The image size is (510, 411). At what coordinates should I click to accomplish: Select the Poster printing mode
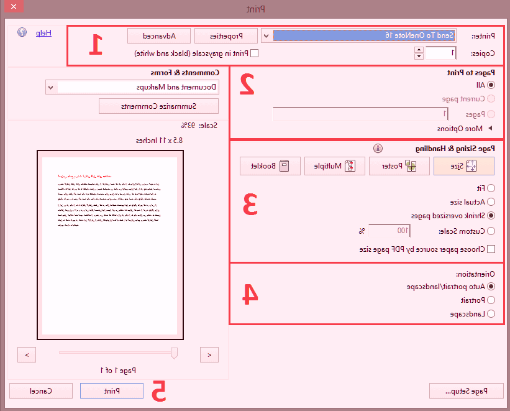click(399, 165)
